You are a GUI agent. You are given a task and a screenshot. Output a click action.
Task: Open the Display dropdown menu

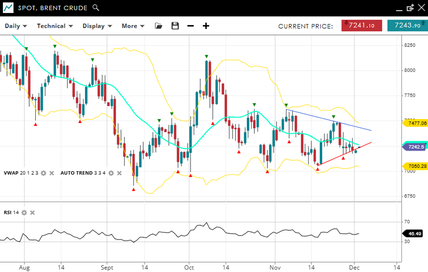point(97,26)
